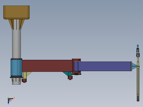The image size is (143, 107).
Task: Pick the brown gusset ribs under block
Action: [x=16, y=24]
